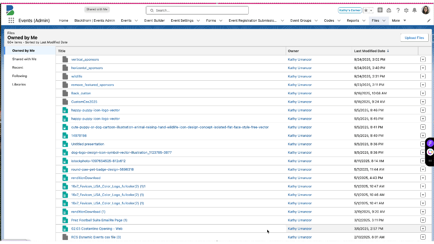434x244 pixels.
Task: Click file icon beside vertical_sponsors
Action: click(x=65, y=59)
